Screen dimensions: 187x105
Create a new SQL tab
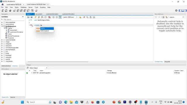pos(3,10)
